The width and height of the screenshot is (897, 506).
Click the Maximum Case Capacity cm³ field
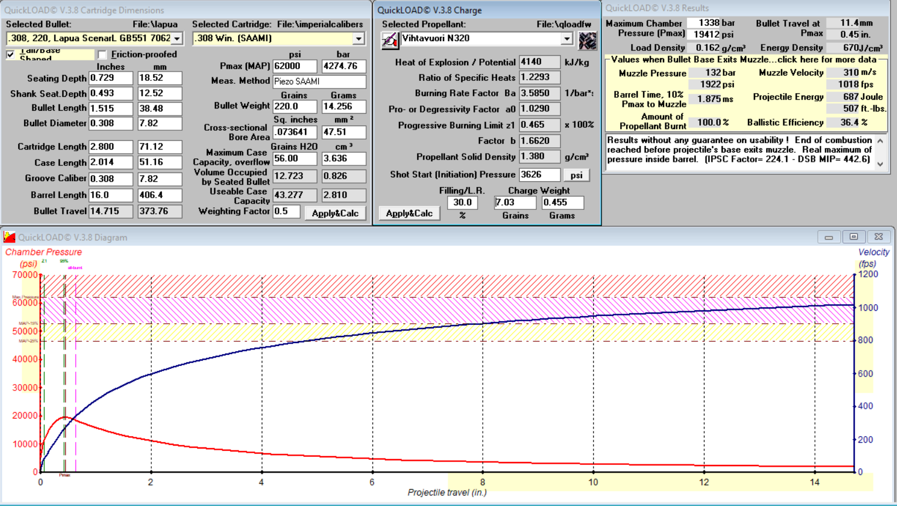pos(344,158)
